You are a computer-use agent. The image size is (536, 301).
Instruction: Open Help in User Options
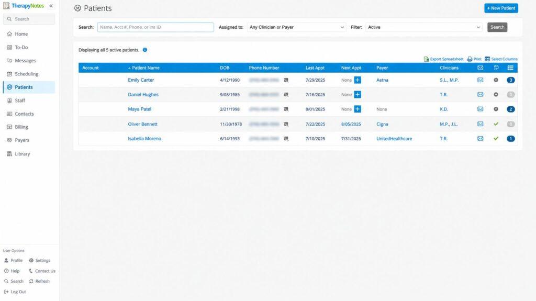pyautogui.click(x=12, y=271)
